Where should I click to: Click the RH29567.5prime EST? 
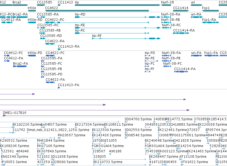(x=59, y=138)
